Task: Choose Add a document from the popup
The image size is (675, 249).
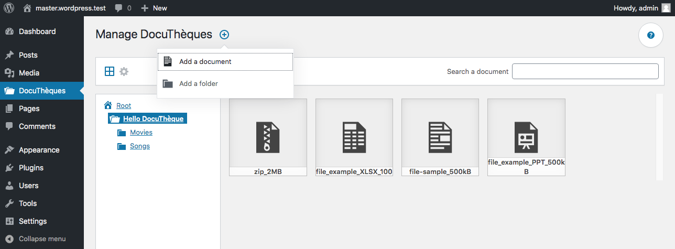Action: point(225,61)
